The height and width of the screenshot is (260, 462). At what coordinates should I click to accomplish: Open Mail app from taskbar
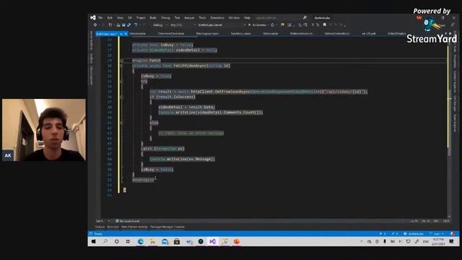tap(165, 241)
